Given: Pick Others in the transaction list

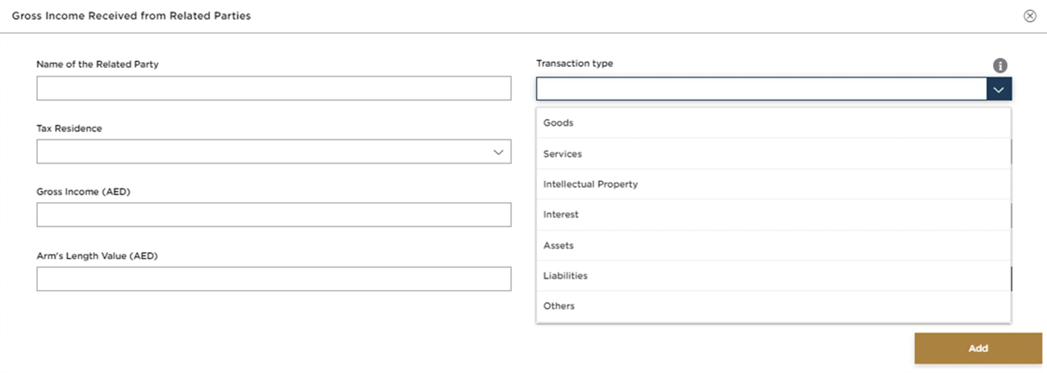Looking at the screenshot, I should pyautogui.click(x=559, y=306).
